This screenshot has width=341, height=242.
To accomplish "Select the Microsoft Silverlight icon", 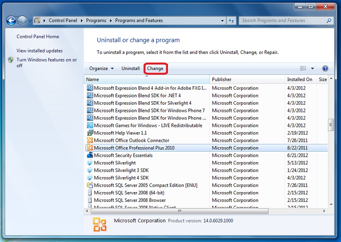I will pos(90,163).
